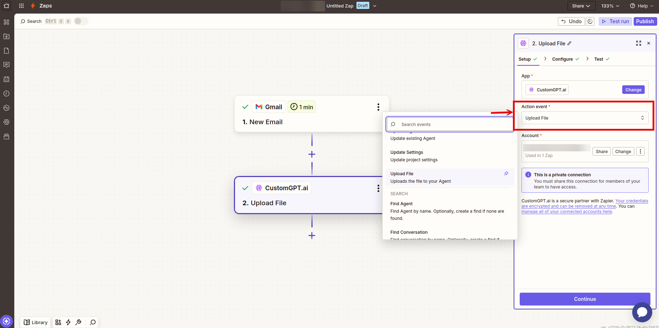Switch to the Setup tab
The width and height of the screenshot is (659, 328).
pyautogui.click(x=528, y=59)
